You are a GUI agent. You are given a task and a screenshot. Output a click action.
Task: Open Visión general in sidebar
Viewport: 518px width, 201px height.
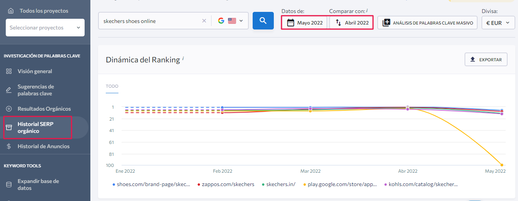(35, 71)
